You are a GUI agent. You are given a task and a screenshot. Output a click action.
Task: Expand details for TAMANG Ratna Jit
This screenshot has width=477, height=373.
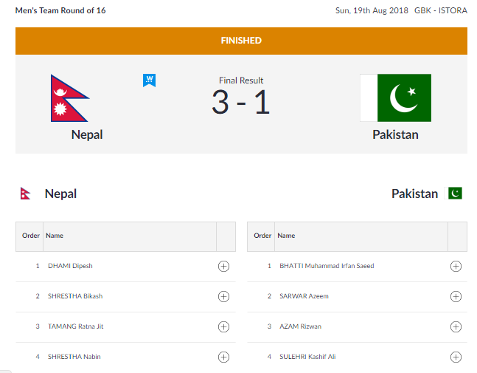point(223,326)
